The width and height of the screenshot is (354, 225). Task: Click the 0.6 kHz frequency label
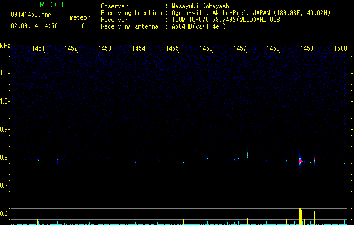point(5,214)
